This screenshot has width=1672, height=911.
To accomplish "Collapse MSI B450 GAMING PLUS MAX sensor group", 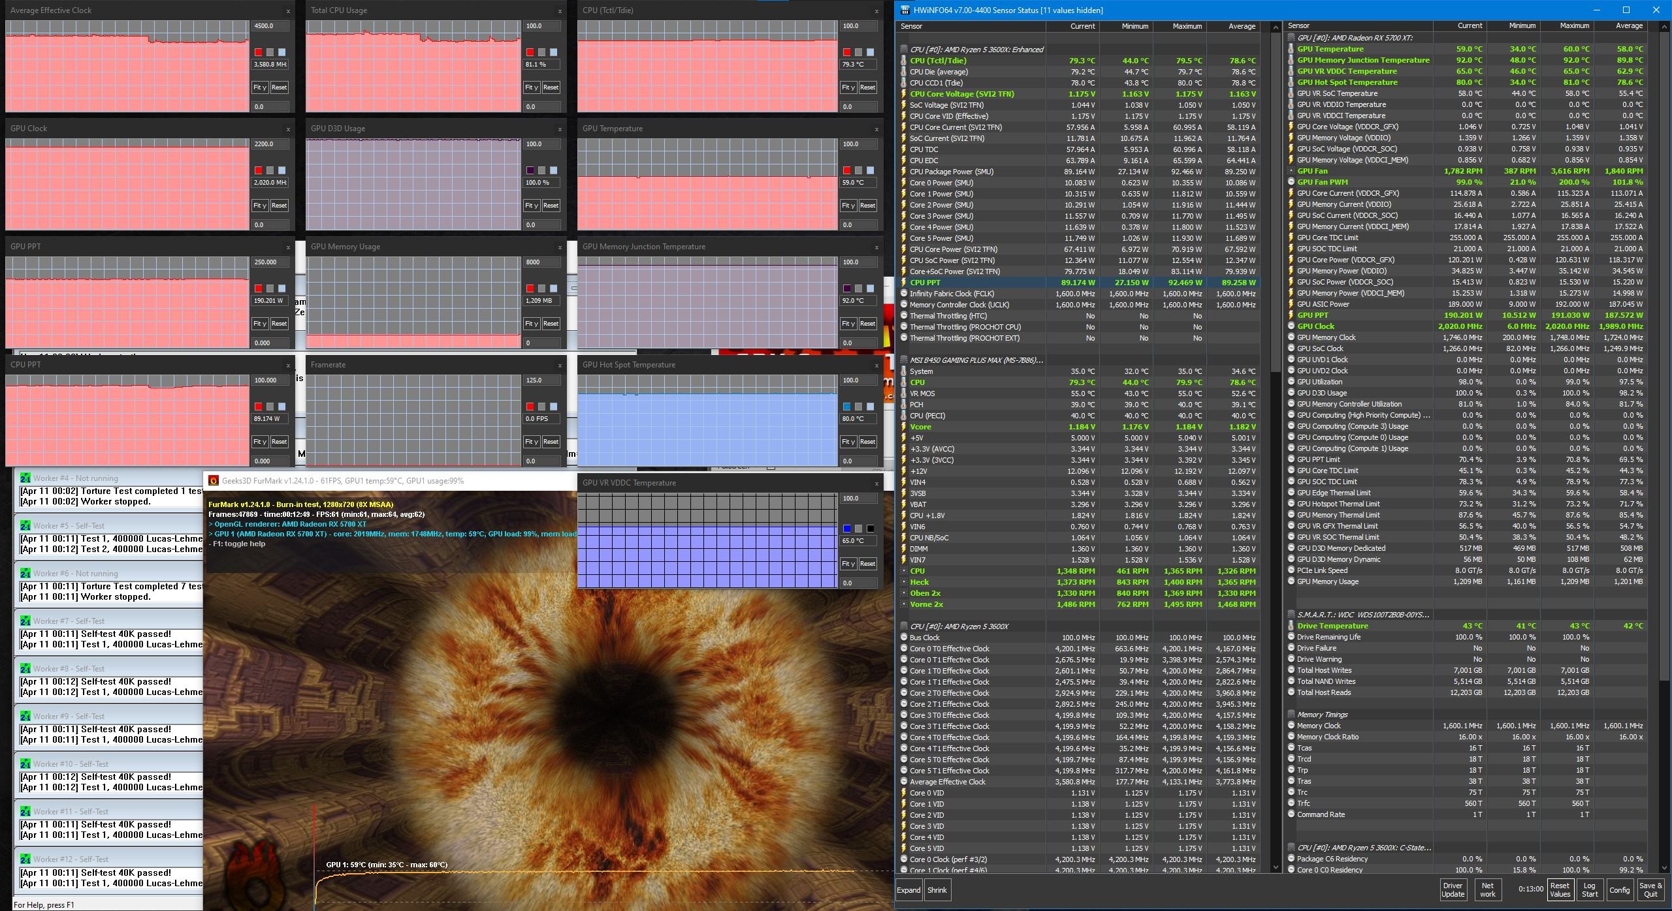I will pos(904,360).
